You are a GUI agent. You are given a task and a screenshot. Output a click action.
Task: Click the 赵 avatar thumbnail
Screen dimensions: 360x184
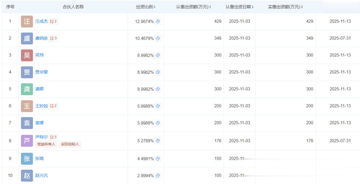pyautogui.click(x=27, y=176)
